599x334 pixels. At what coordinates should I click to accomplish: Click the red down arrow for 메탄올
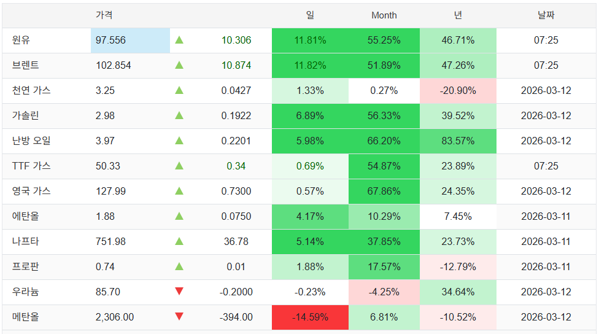pyautogui.click(x=179, y=317)
